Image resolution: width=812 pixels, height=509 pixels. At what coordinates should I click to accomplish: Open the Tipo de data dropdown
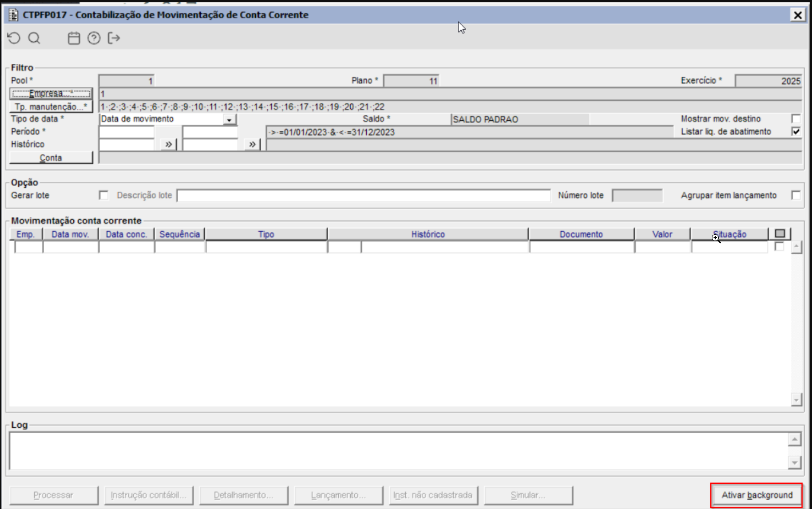[229, 119]
